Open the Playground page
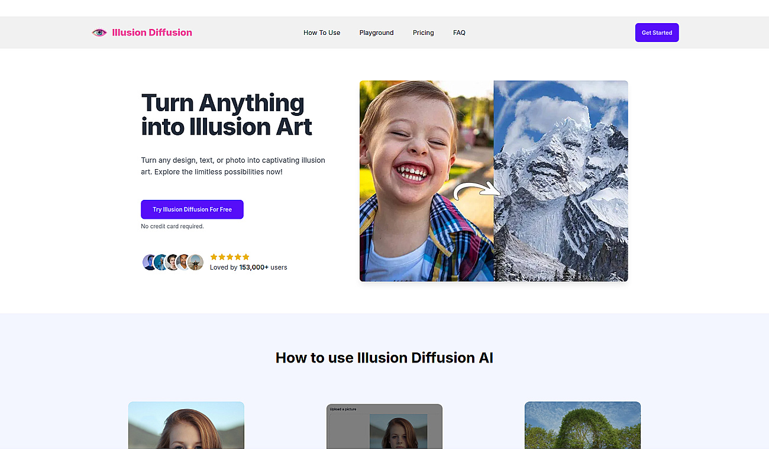 click(376, 33)
